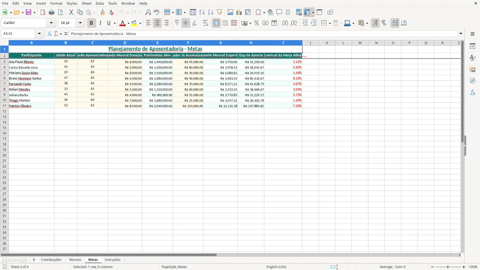The height and width of the screenshot is (270, 480).
Task: Click the Copy icon
Action: pyautogui.click(x=80, y=12)
